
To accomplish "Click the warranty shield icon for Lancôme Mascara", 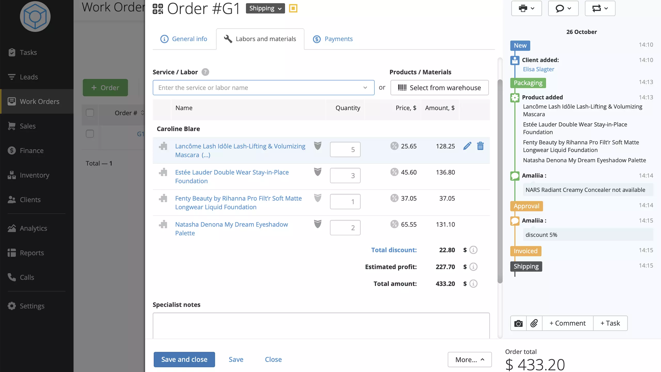I will click(318, 146).
